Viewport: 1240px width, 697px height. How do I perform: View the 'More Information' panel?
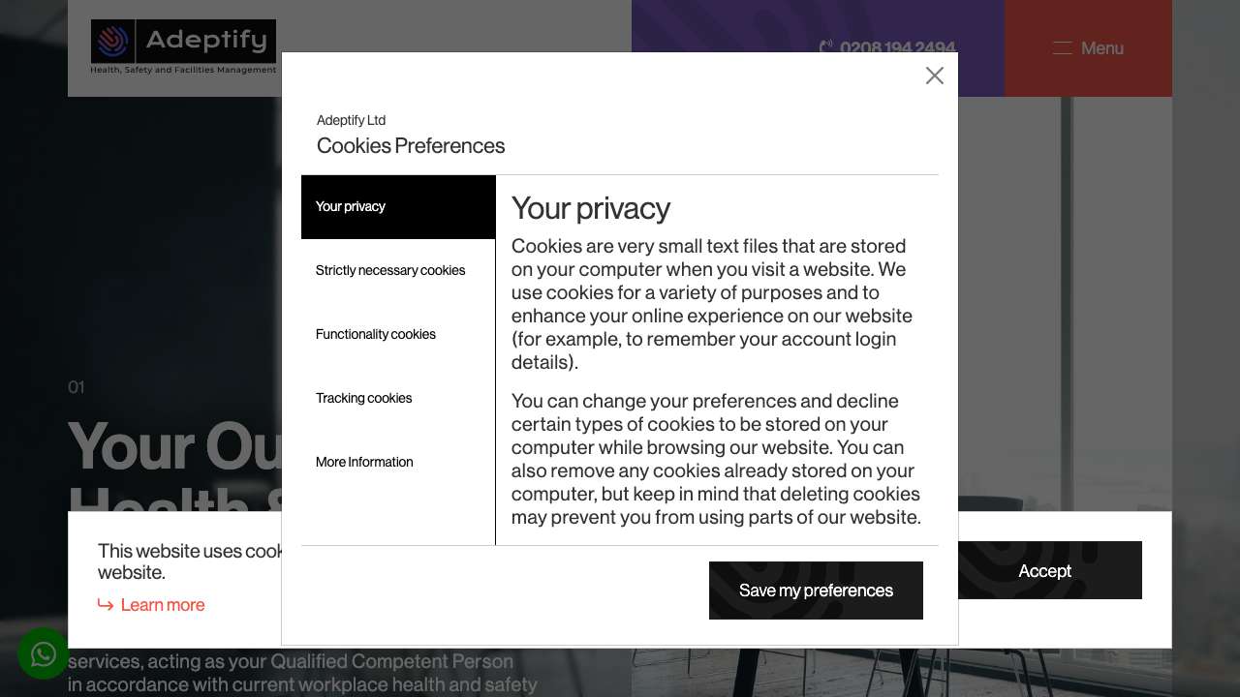[x=364, y=462]
